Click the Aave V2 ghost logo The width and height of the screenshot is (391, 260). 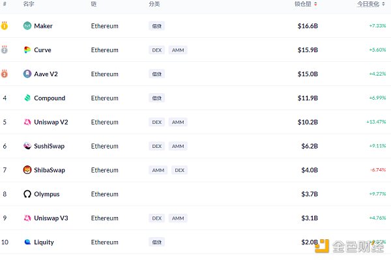tap(27, 74)
